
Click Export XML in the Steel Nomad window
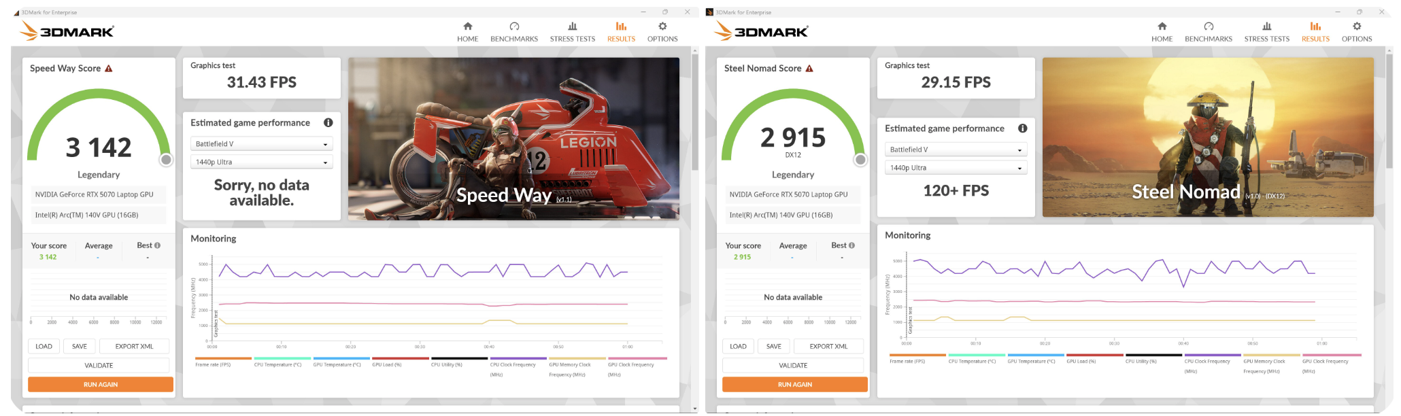click(x=828, y=347)
